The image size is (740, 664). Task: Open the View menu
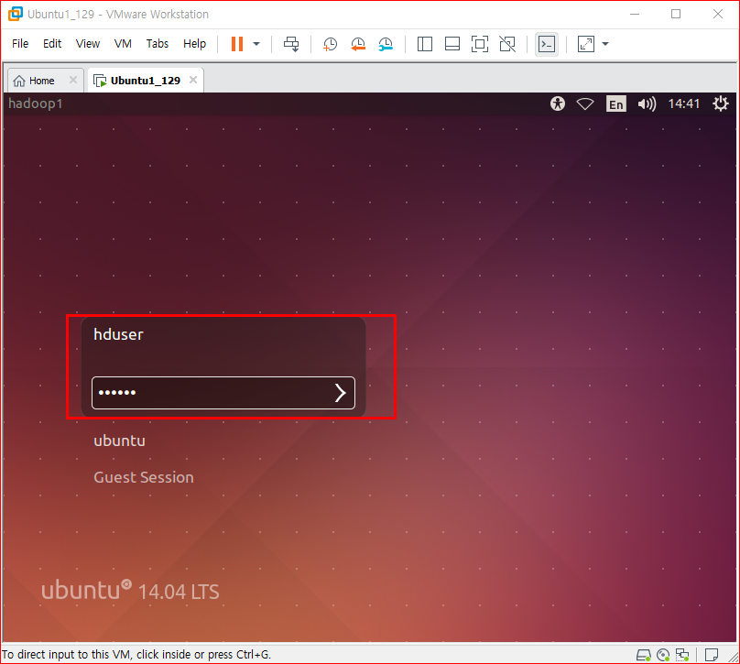(88, 43)
